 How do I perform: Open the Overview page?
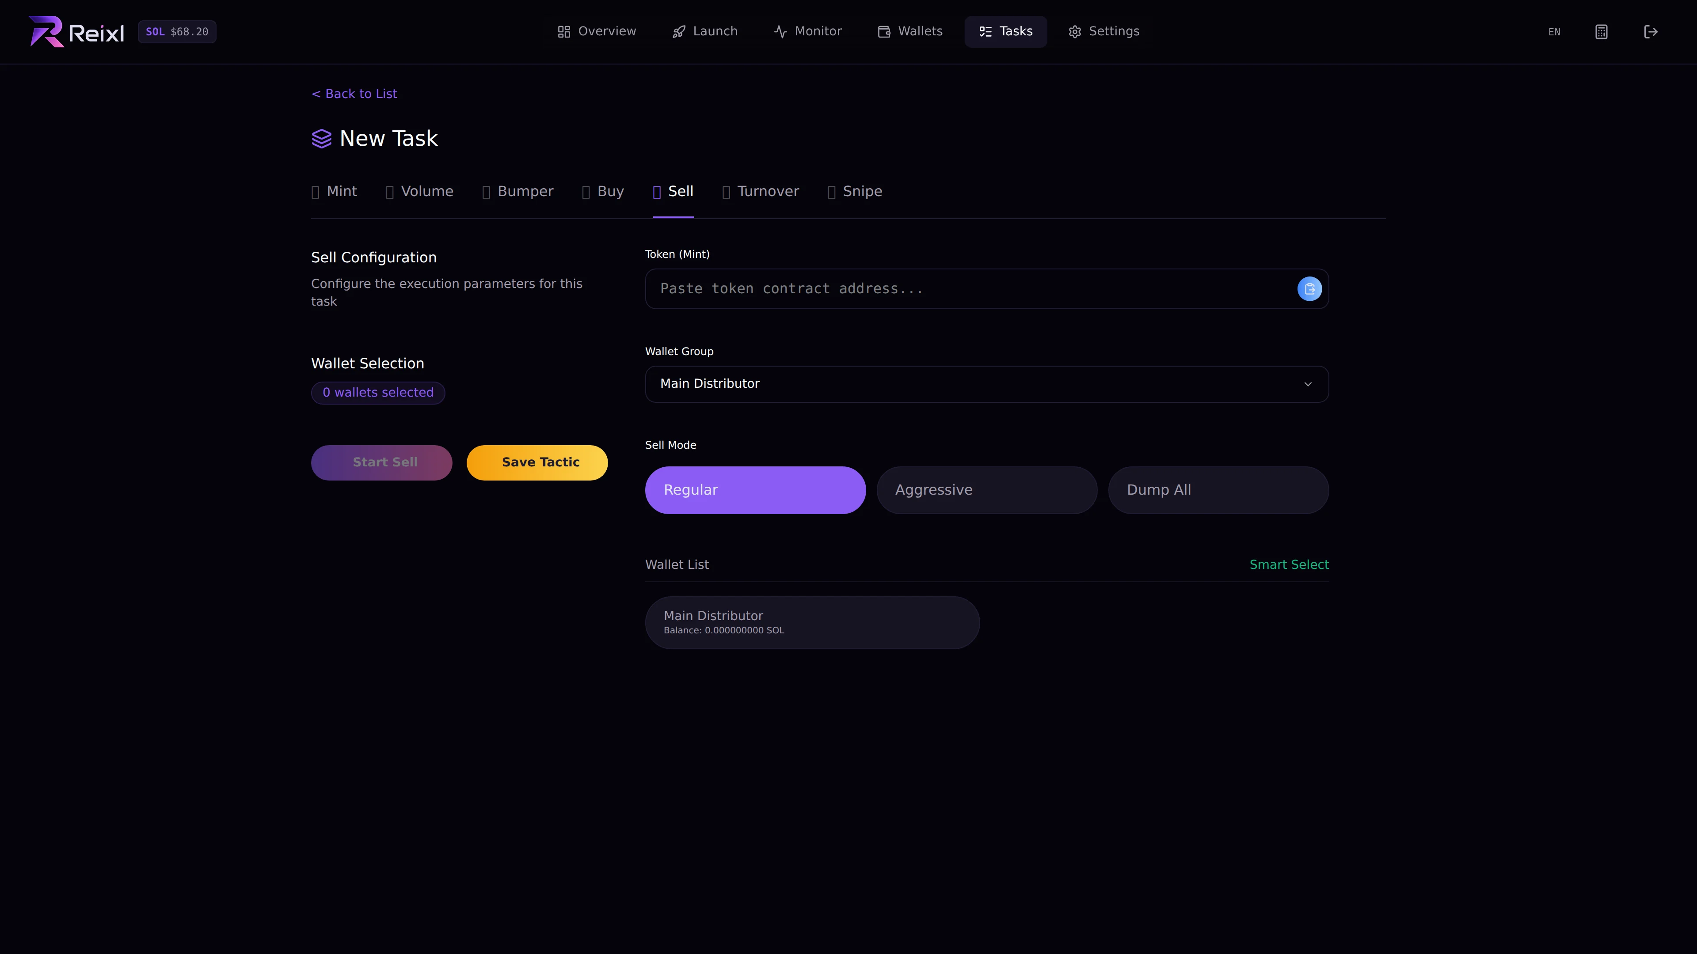597,32
